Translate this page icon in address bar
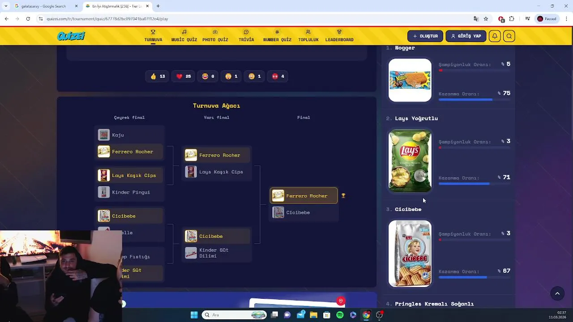The image size is (573, 322). [476, 19]
